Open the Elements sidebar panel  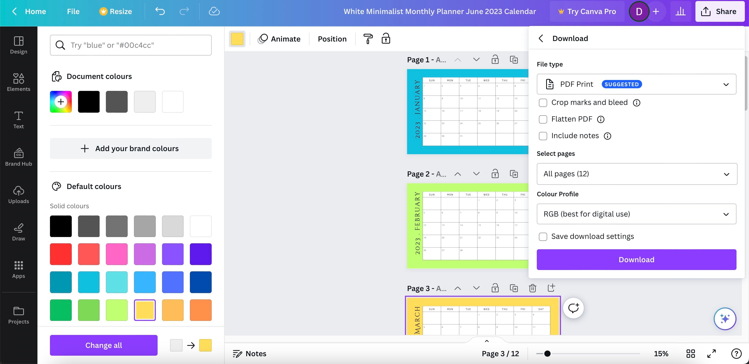pos(19,82)
